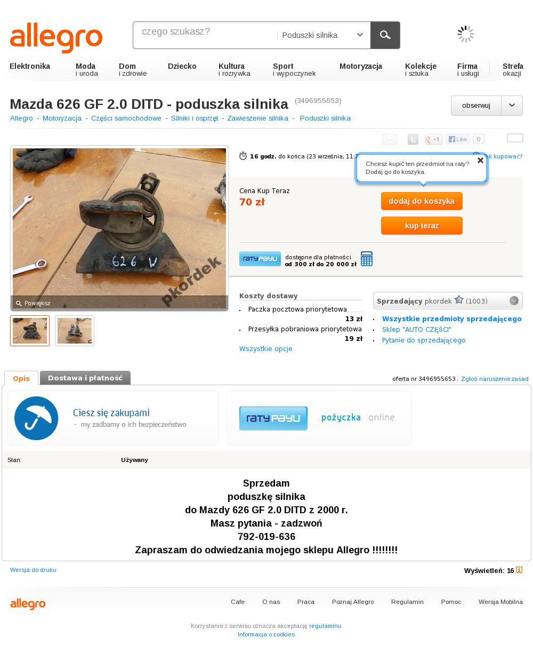Click Powiększ to enlarge photo

(33, 303)
